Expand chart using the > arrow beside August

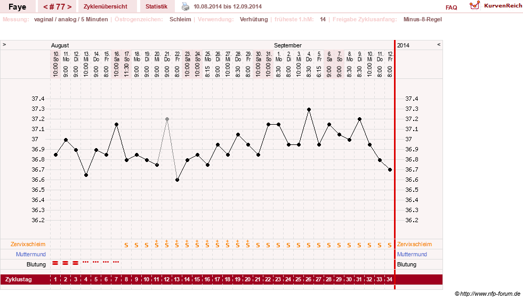coord(4,44)
